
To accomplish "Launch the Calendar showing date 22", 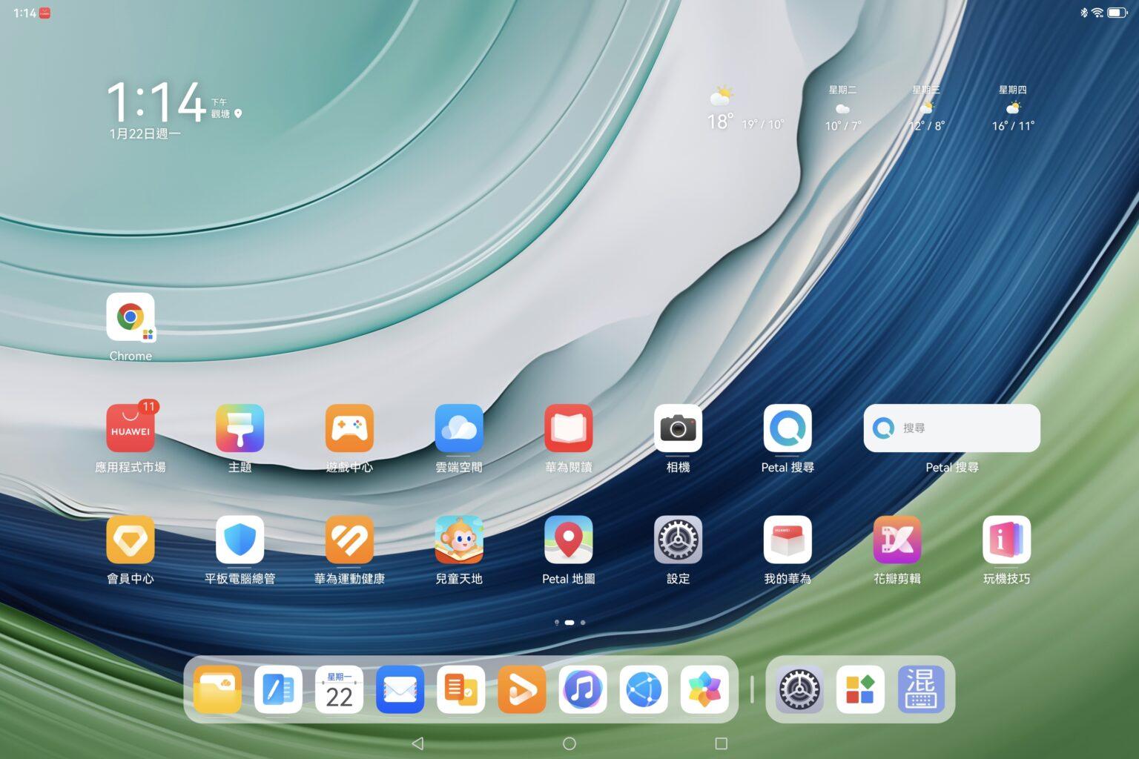I will click(x=340, y=689).
